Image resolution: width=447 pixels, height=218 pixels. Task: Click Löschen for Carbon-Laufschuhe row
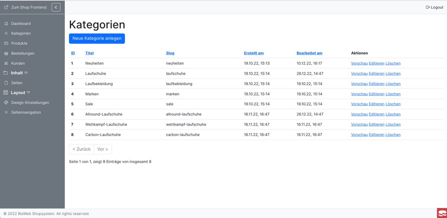(x=393, y=134)
